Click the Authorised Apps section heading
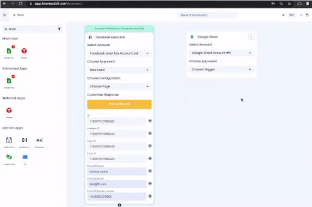The width and height of the screenshot is (312, 207). click(x=15, y=68)
